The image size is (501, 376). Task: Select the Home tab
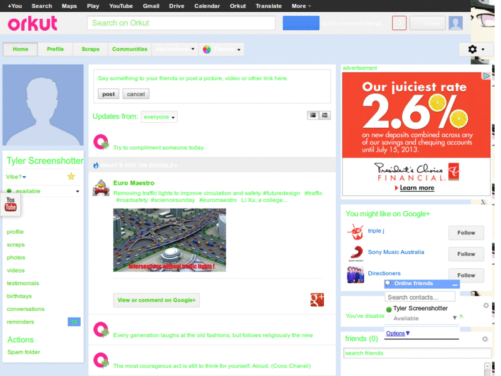click(x=21, y=50)
